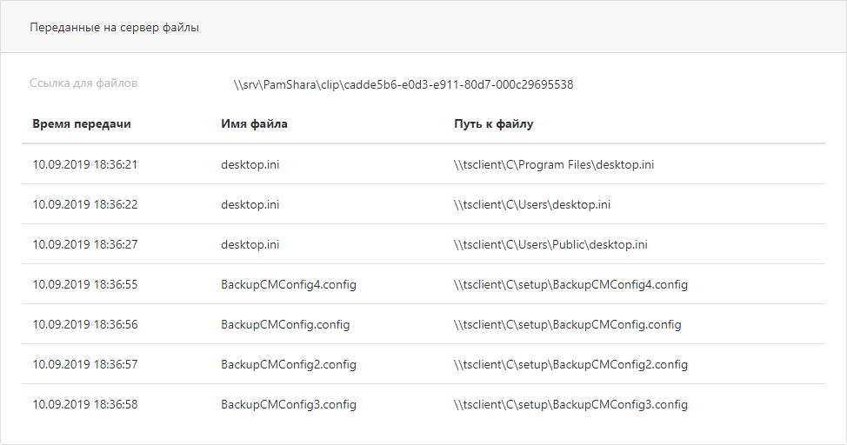Click the file name BackupCMConfig3.config
Image resolution: width=847 pixels, height=445 pixels.
coord(289,404)
